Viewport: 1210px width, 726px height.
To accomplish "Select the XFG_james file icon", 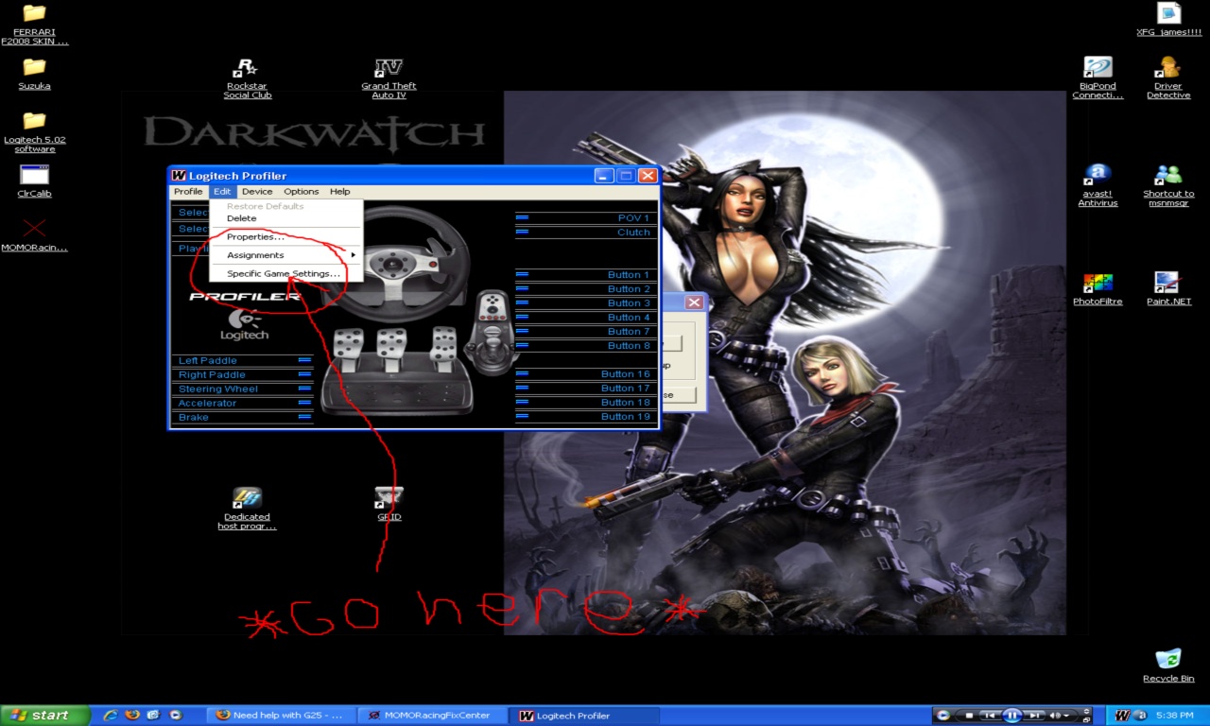I will 1168,20.
